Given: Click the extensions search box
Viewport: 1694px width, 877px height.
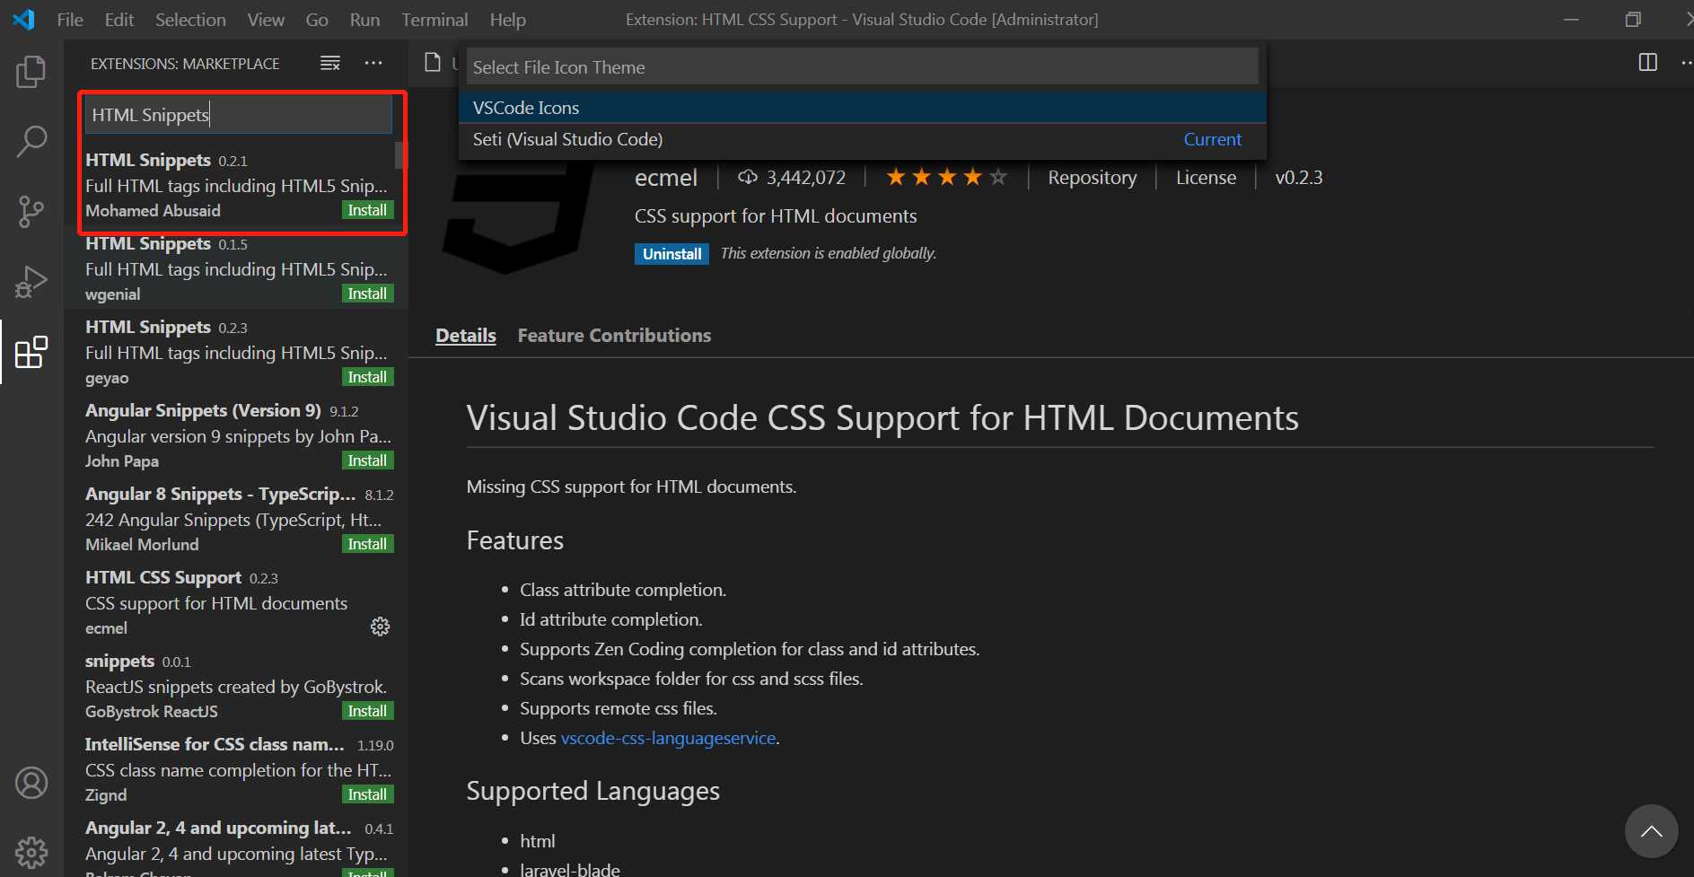Looking at the screenshot, I should pos(239,115).
